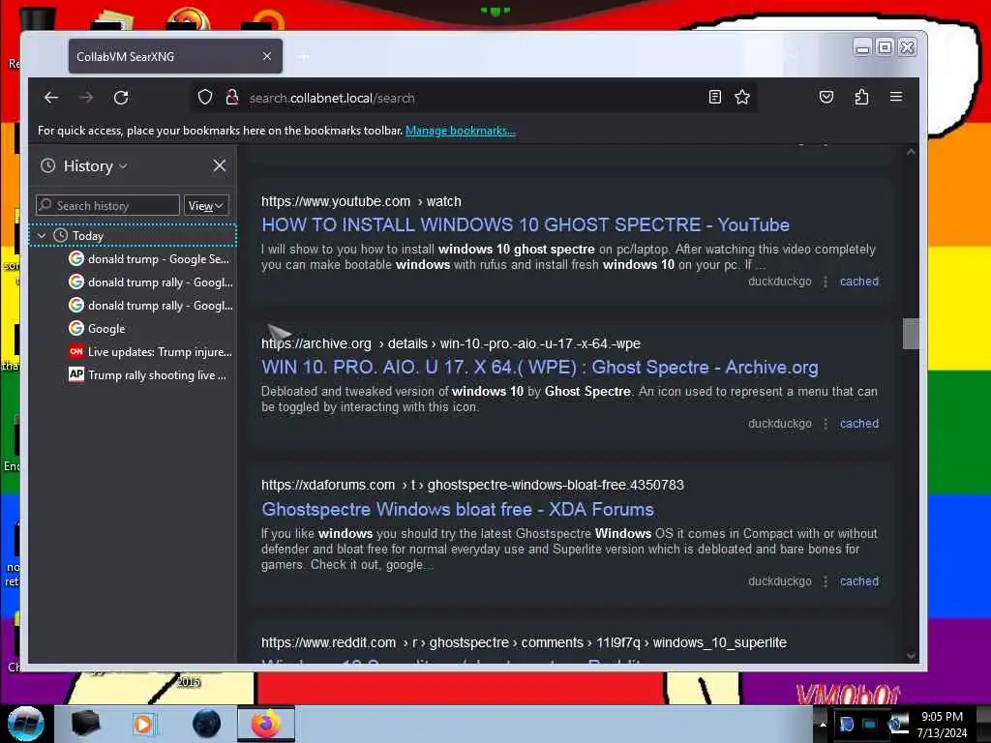
Task: Open the black box taskbar icon
Action: (x=85, y=724)
